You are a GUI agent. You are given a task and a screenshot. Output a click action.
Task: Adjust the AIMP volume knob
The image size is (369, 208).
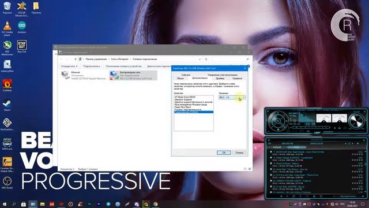click(356, 121)
